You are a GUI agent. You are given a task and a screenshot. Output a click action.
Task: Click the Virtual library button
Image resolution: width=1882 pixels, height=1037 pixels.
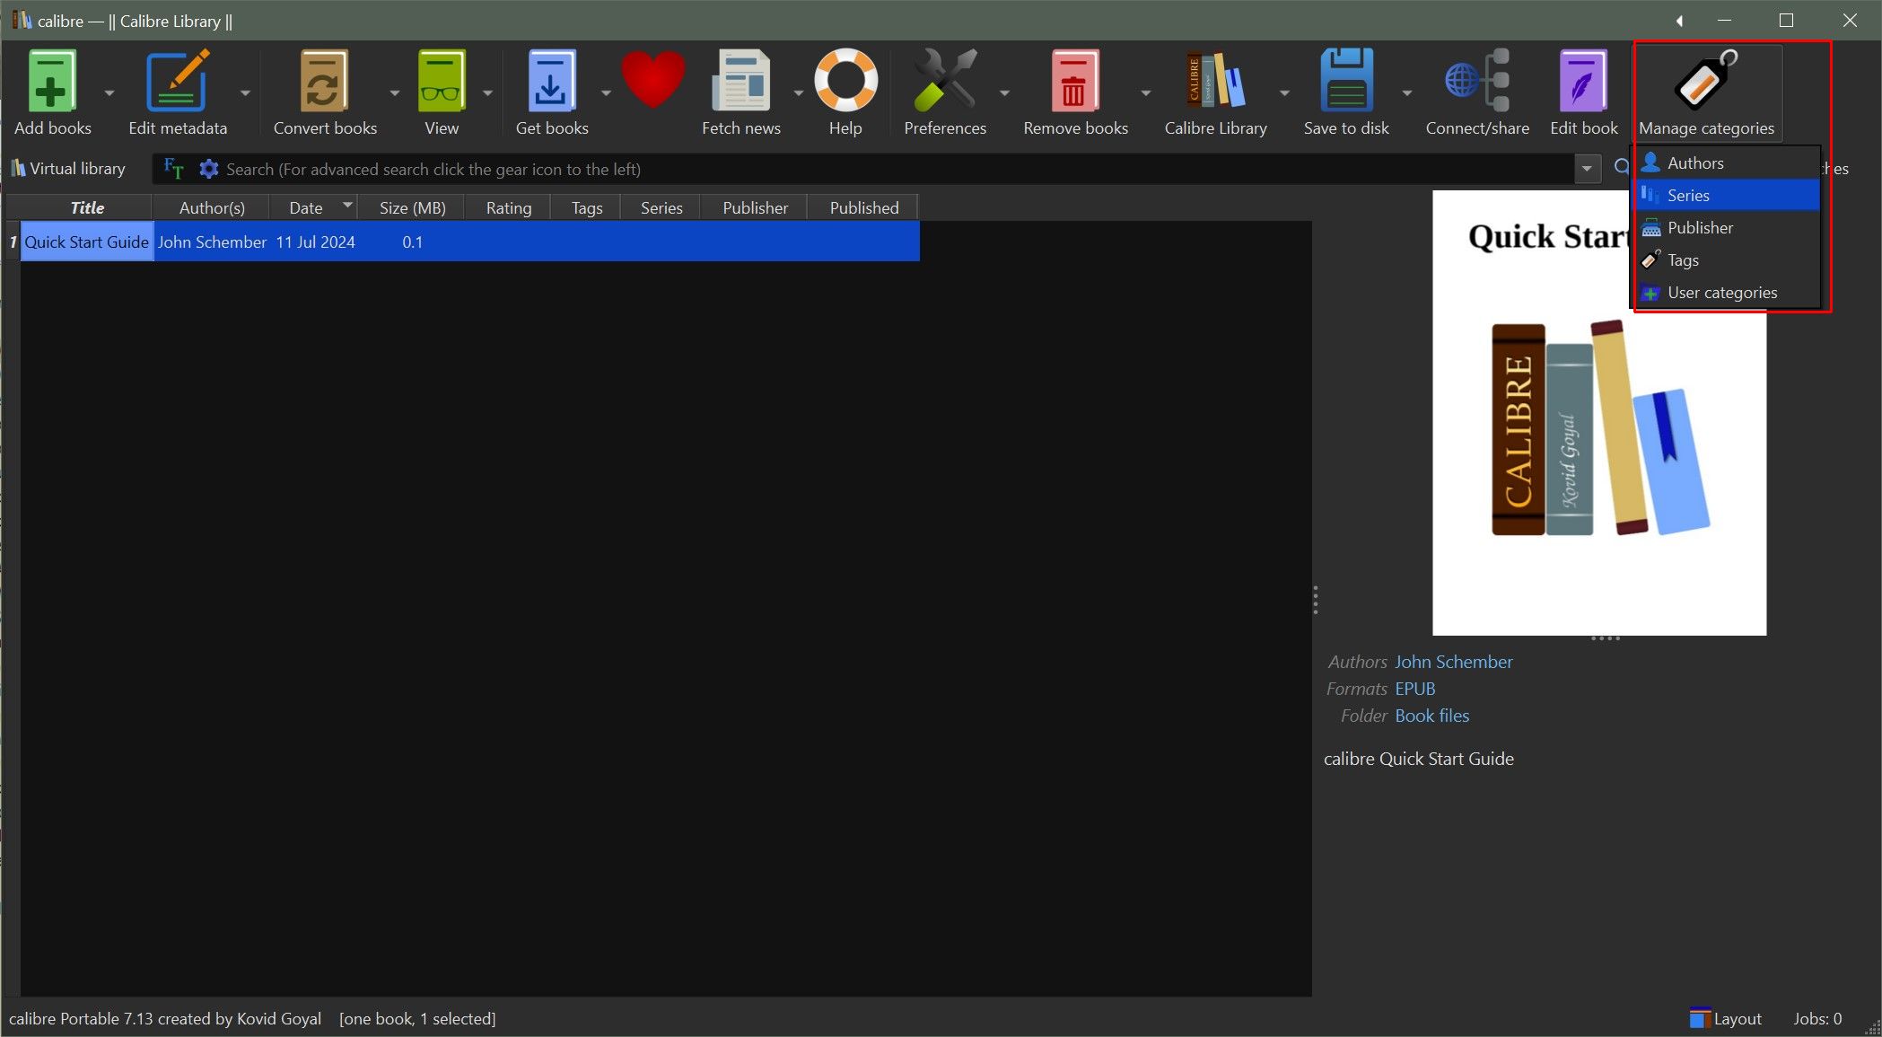pos(68,169)
